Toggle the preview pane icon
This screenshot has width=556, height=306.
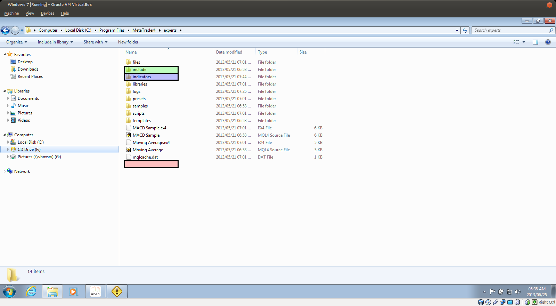[x=535, y=42]
